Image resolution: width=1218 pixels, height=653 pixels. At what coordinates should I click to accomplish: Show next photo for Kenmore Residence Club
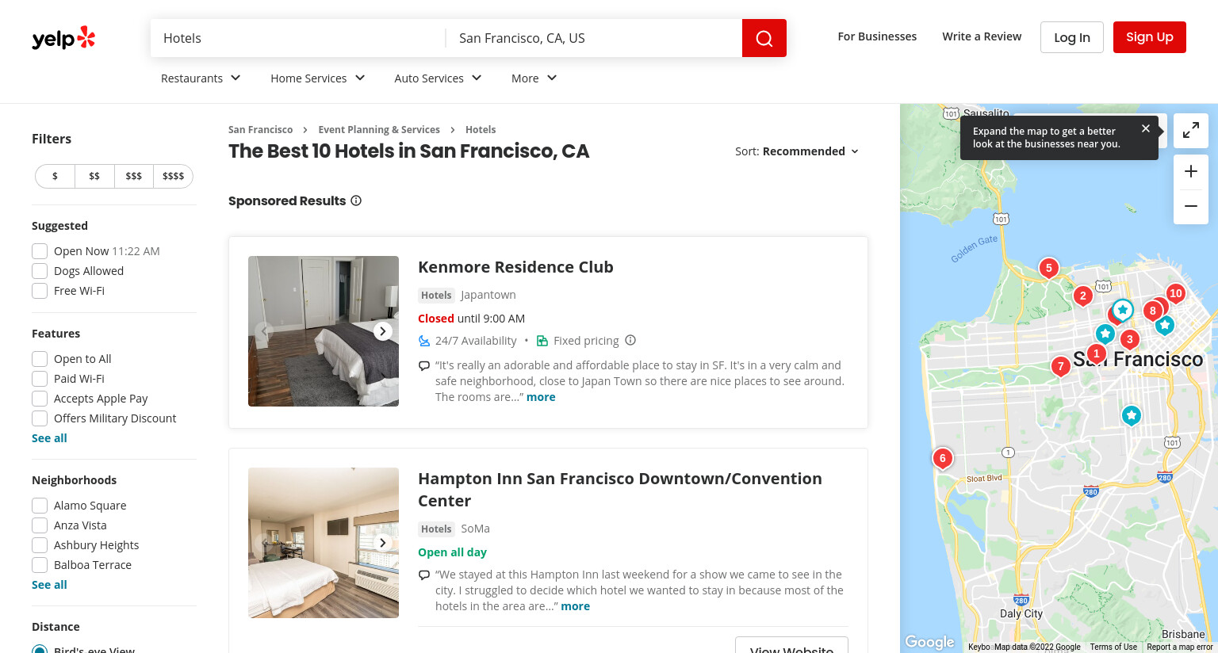pyautogui.click(x=383, y=331)
